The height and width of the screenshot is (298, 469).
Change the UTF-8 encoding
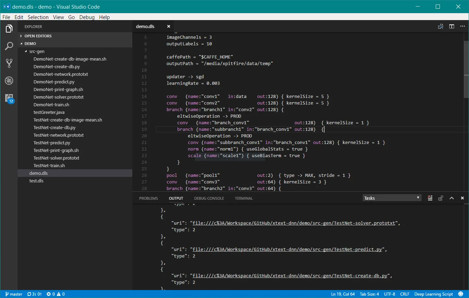389,294
